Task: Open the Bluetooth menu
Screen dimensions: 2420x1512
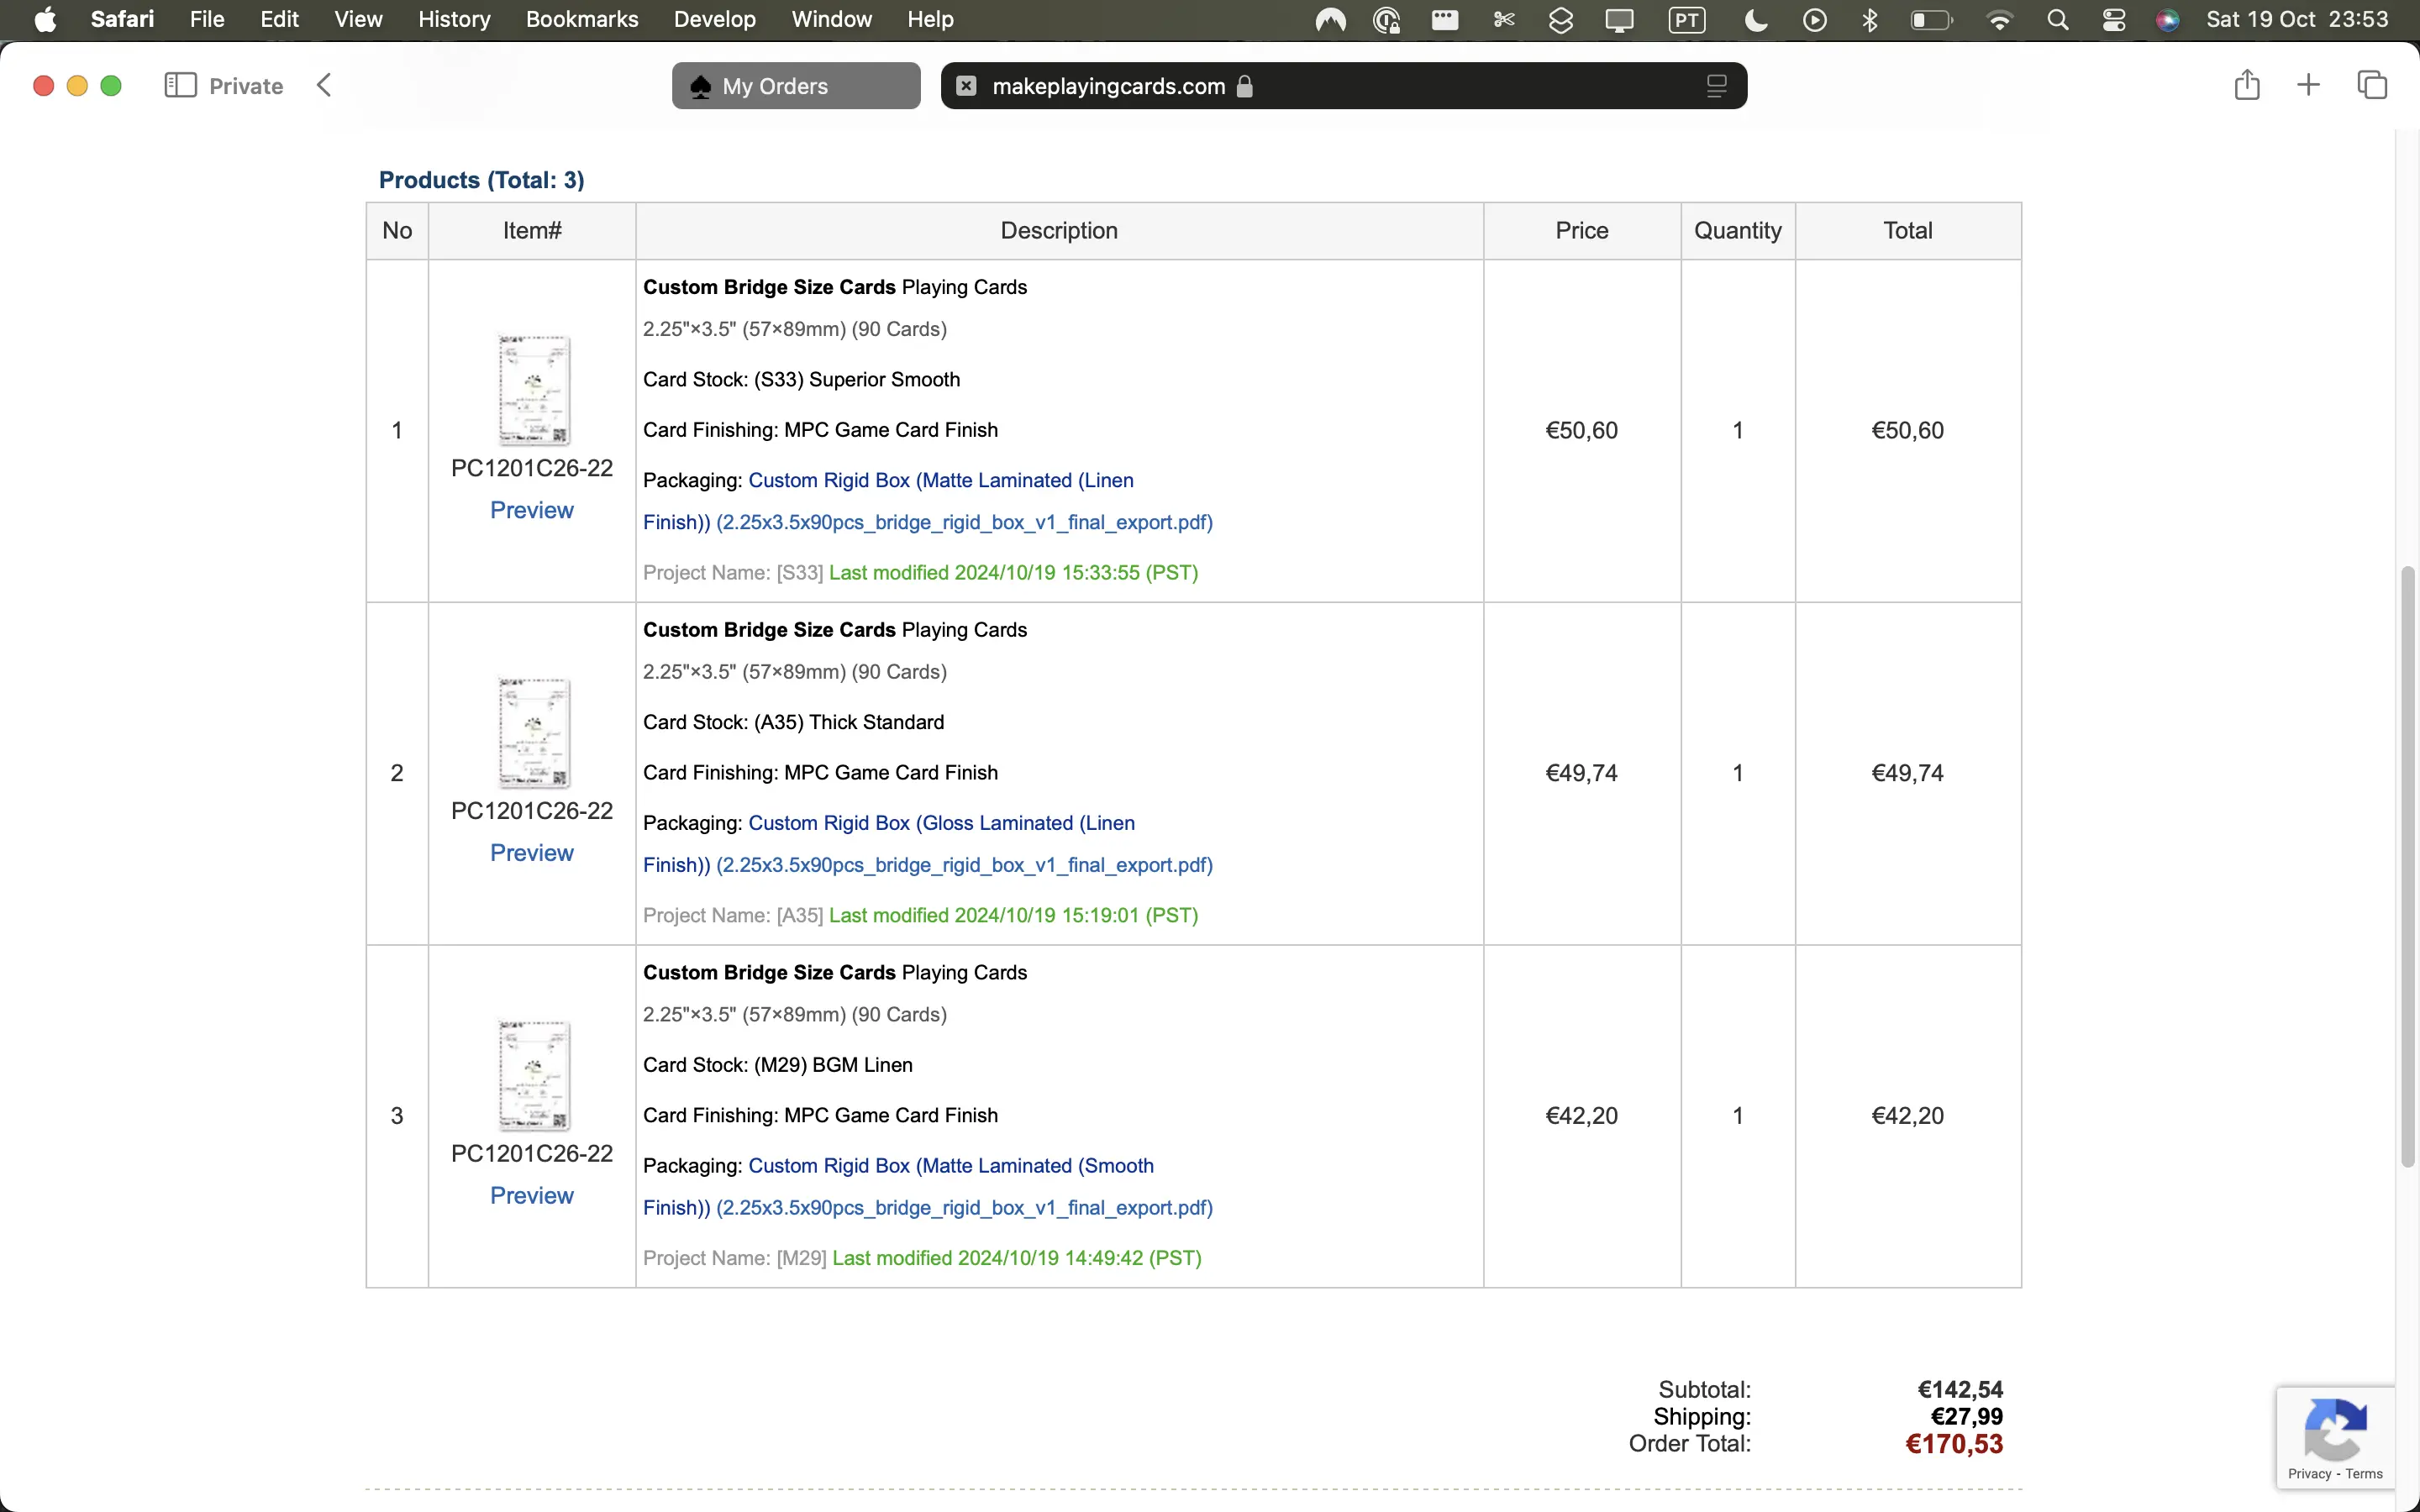Action: pos(1869,19)
